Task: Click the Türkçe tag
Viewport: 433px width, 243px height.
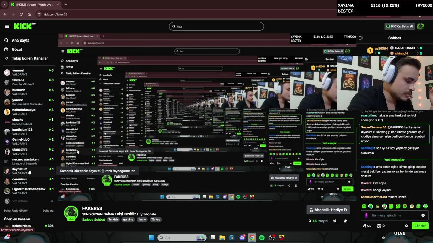Action: (x=156, y=219)
